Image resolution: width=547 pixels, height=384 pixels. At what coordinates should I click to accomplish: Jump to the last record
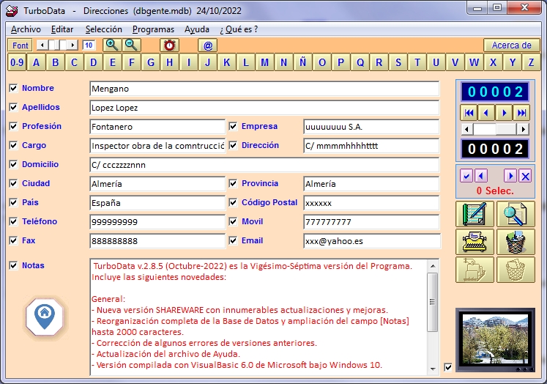click(x=521, y=113)
